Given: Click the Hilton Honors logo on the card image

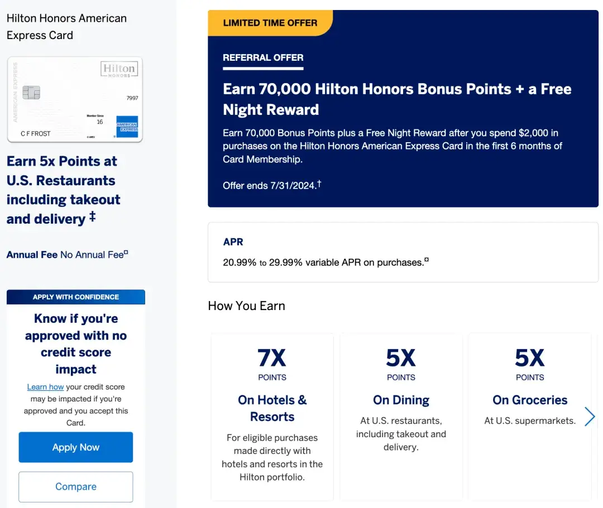Looking at the screenshot, I should pos(119,69).
